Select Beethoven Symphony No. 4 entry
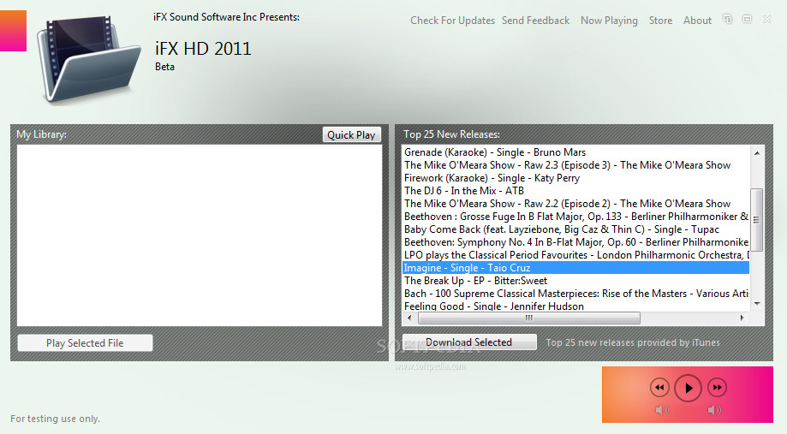 [x=575, y=242]
